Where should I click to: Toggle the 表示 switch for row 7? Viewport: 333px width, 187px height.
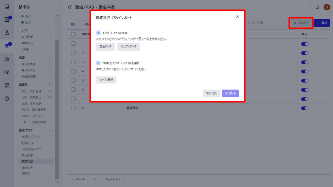click(305, 99)
